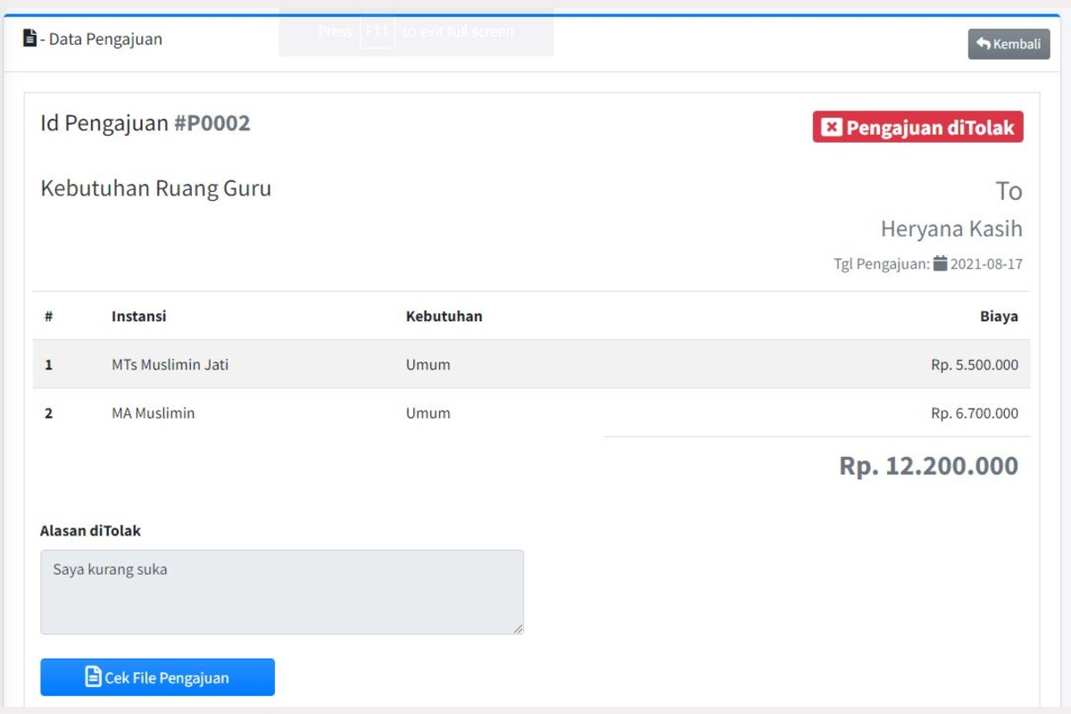Click the Rp. 5.500.000 cost cell
The image size is (1071, 714).
point(974,364)
